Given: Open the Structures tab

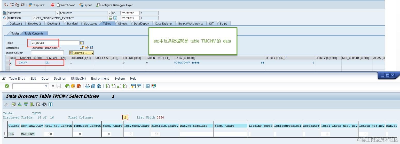Looking at the screenshot, I should coord(91,23).
